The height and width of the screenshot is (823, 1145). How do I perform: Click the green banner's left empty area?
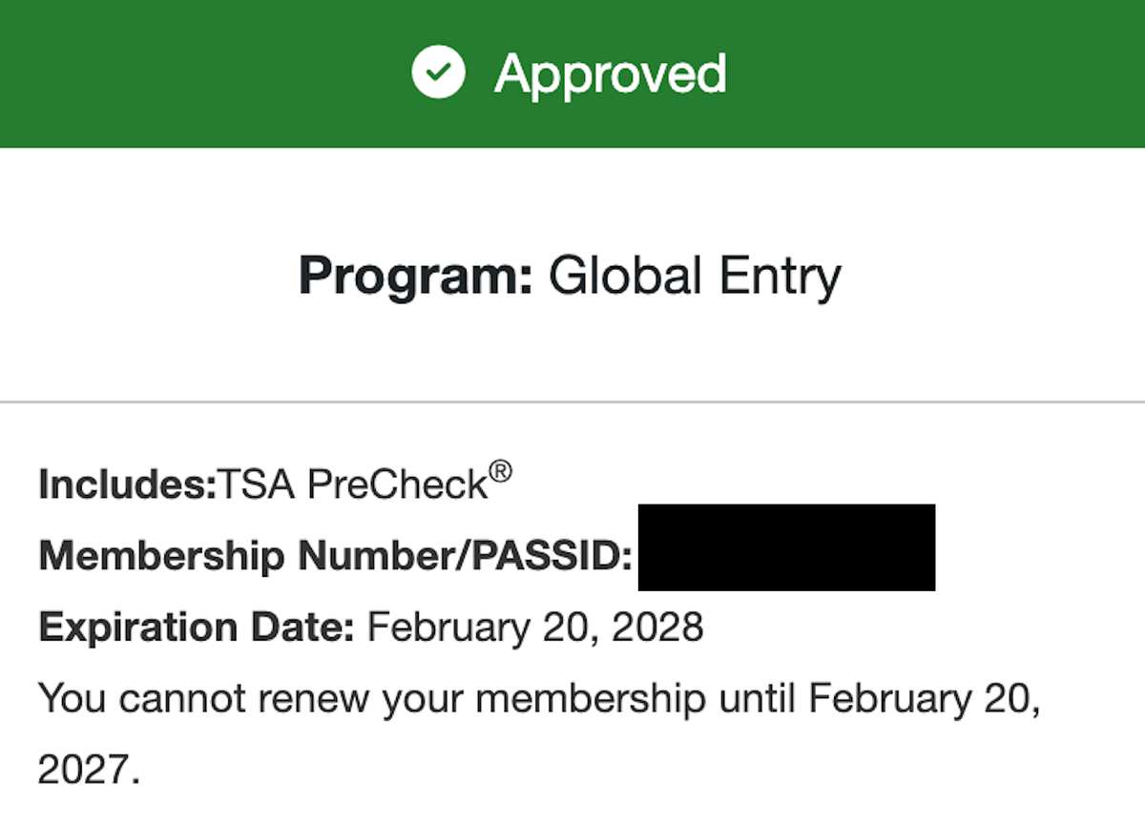pos(191,73)
